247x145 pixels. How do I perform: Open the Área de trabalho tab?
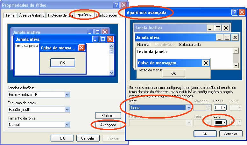(32, 15)
